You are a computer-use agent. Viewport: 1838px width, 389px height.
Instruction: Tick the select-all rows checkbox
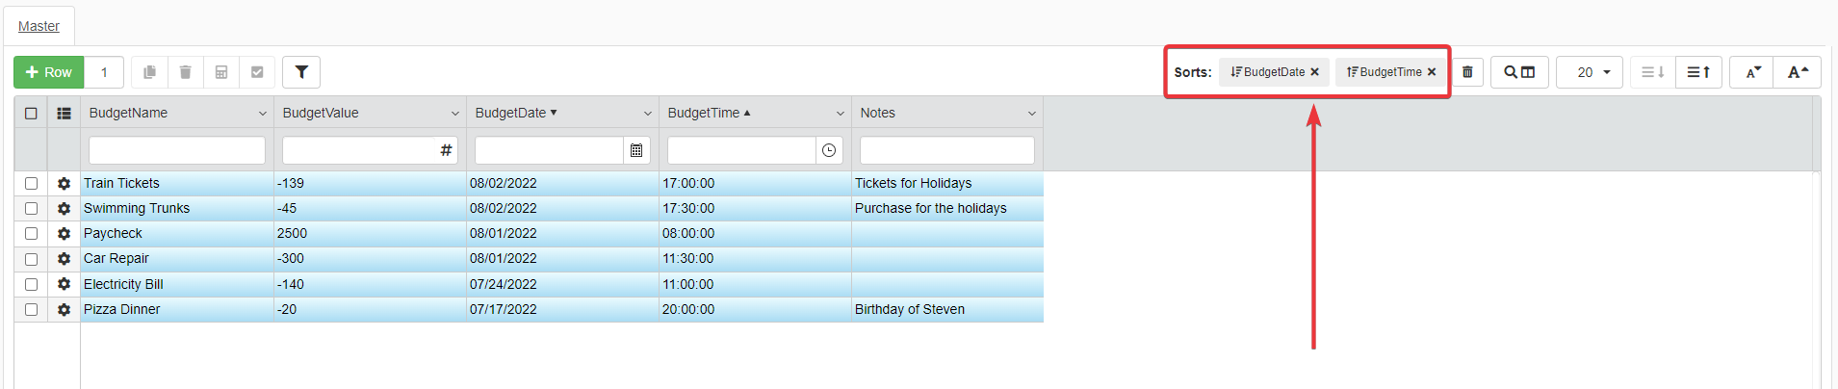tap(31, 113)
